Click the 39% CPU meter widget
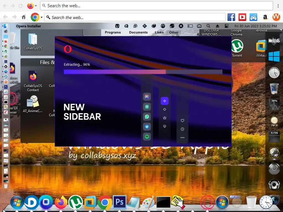 (x=274, y=105)
